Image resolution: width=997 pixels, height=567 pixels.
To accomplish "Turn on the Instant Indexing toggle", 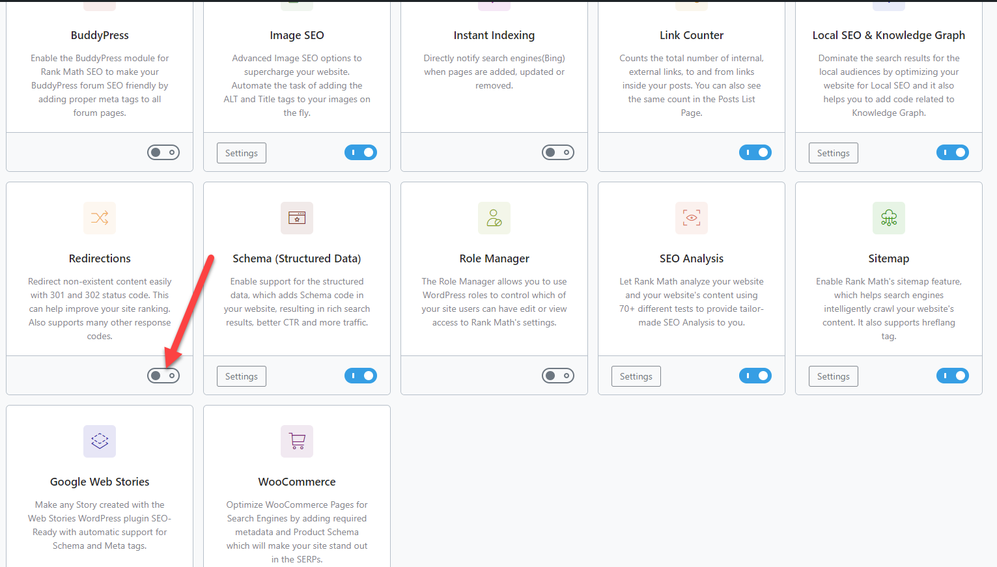I will click(558, 152).
